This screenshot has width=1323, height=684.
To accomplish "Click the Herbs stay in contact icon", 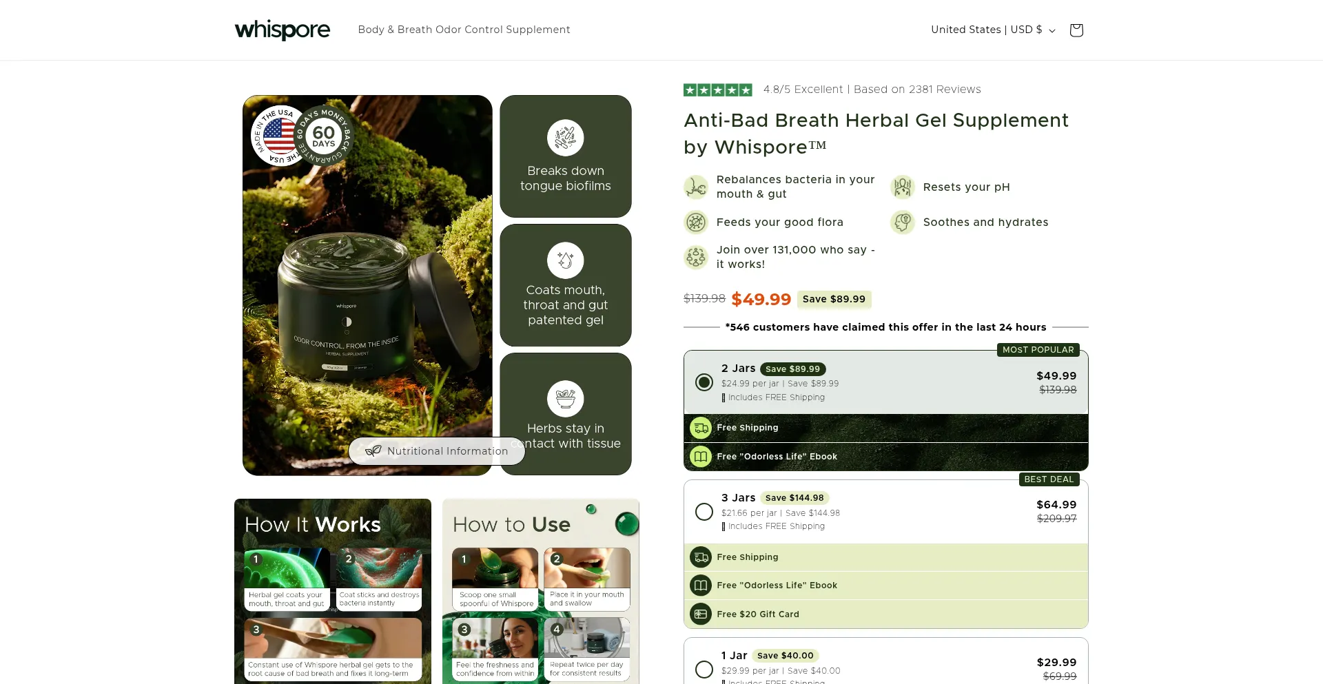I will [566, 399].
